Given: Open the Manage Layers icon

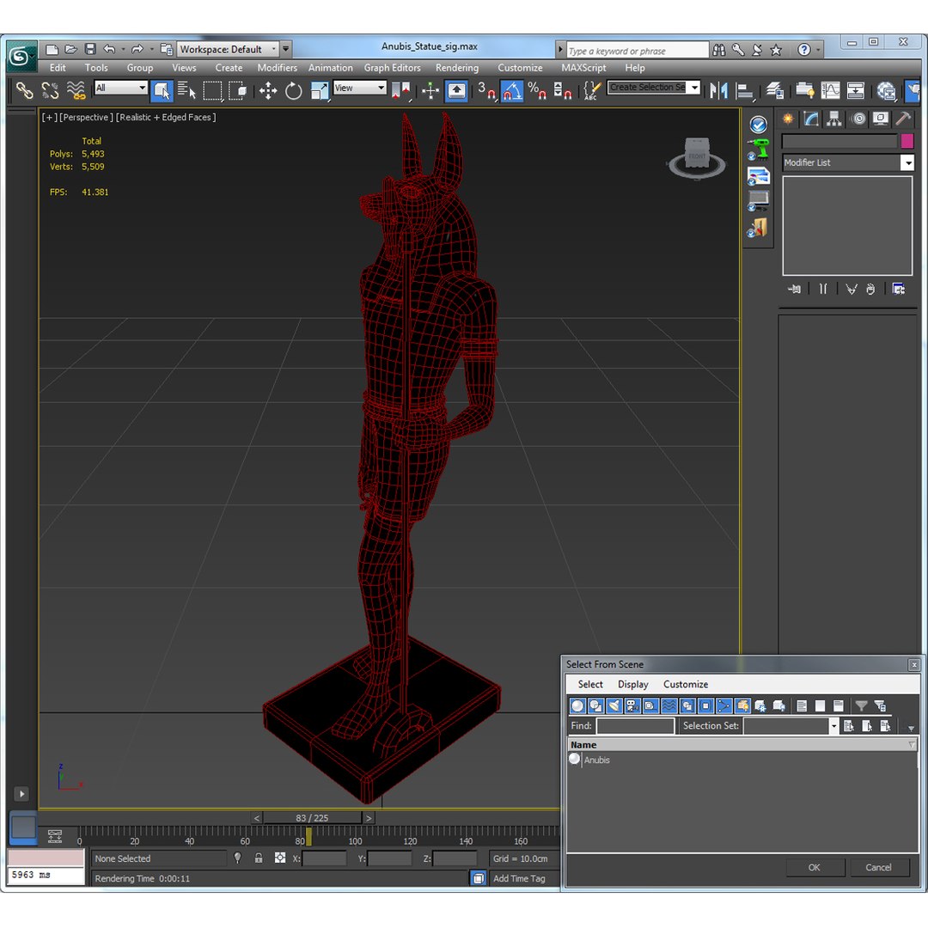Looking at the screenshot, I should coord(775,90).
